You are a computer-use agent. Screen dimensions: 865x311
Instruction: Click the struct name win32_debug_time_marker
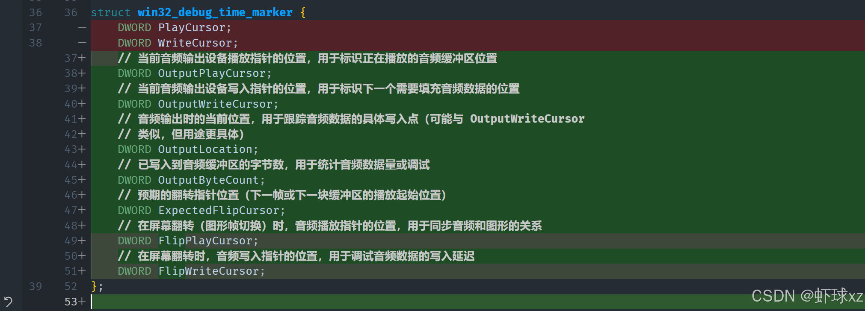point(215,12)
